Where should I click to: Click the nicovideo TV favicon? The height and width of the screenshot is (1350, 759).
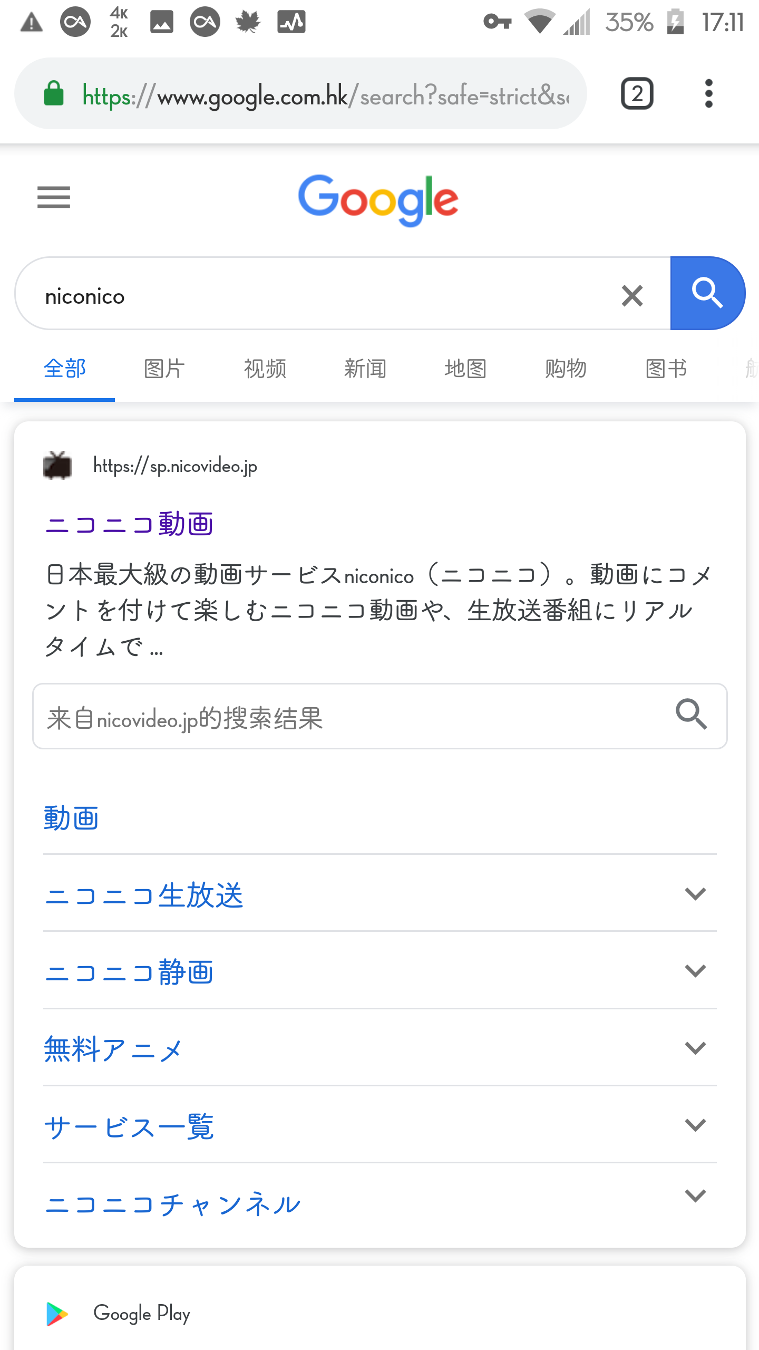click(57, 466)
